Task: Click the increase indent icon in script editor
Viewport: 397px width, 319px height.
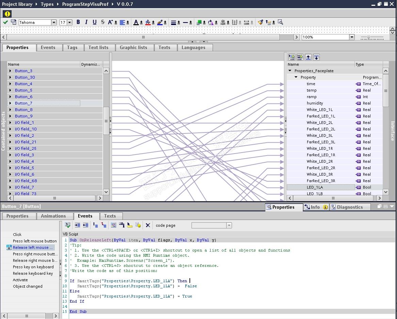Action: coord(77,225)
